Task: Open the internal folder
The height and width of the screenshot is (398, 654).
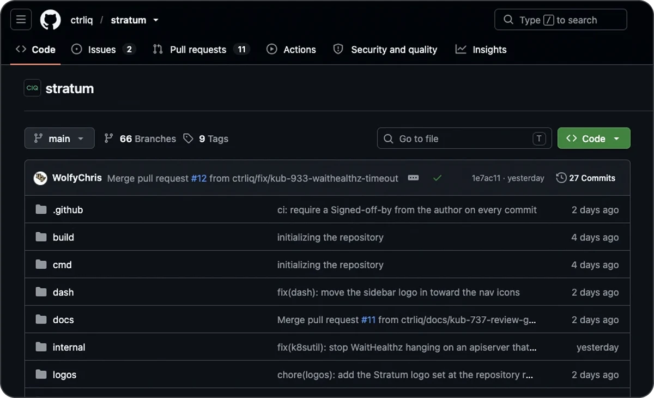Action: (69, 347)
